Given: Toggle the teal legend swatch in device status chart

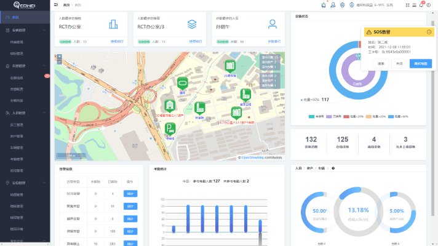Looking at the screenshot, I should coord(311,116).
